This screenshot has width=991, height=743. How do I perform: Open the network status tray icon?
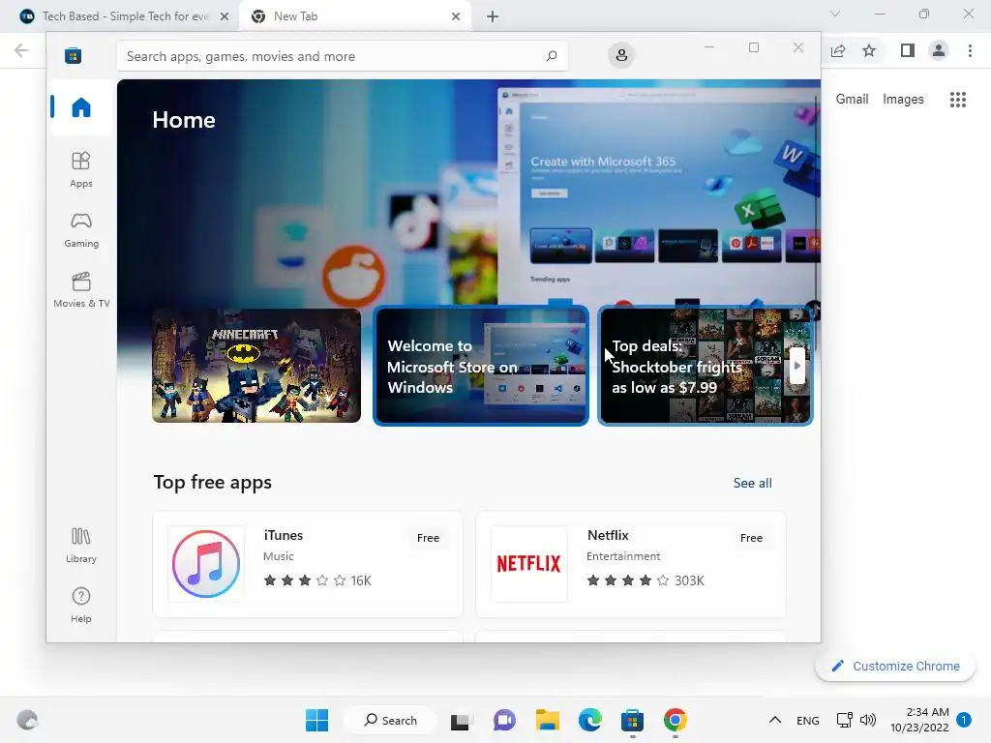point(844,720)
